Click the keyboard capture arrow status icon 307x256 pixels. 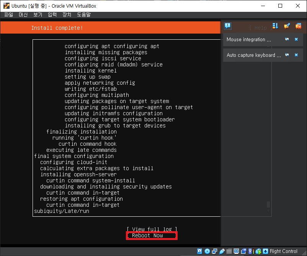tap(265, 251)
